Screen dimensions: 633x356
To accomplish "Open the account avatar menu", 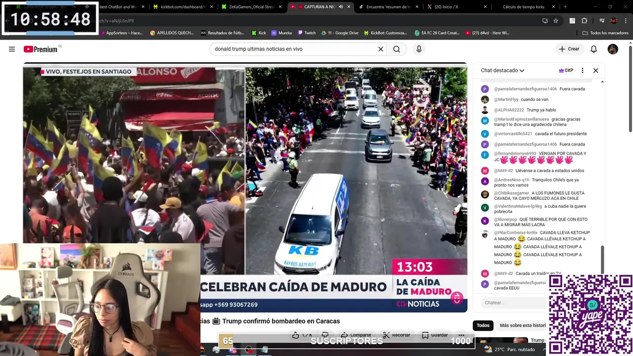I will pyautogui.click(x=613, y=49).
